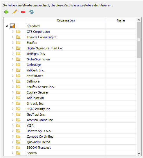Expand the VeriSign, Inc. node

(x=12, y=54)
